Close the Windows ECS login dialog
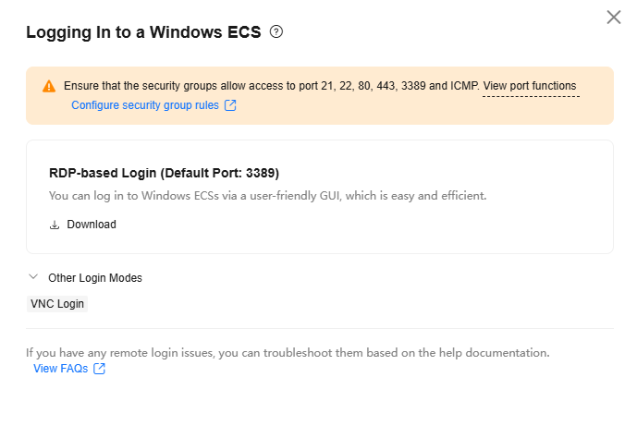Screen dimensions: 637x426 (x=614, y=18)
